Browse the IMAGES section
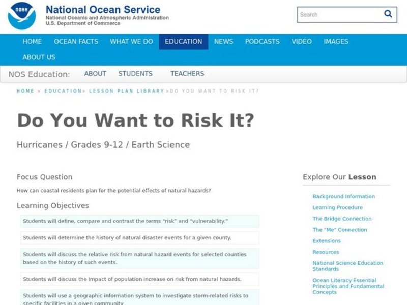The image size is (407, 305). click(336, 42)
